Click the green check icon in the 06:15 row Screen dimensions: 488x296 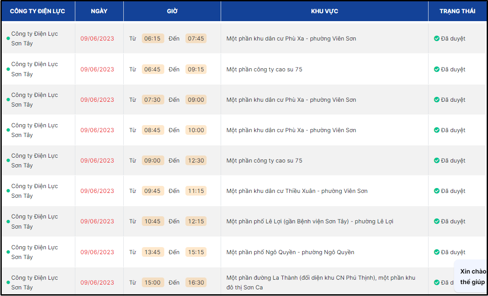436,39
